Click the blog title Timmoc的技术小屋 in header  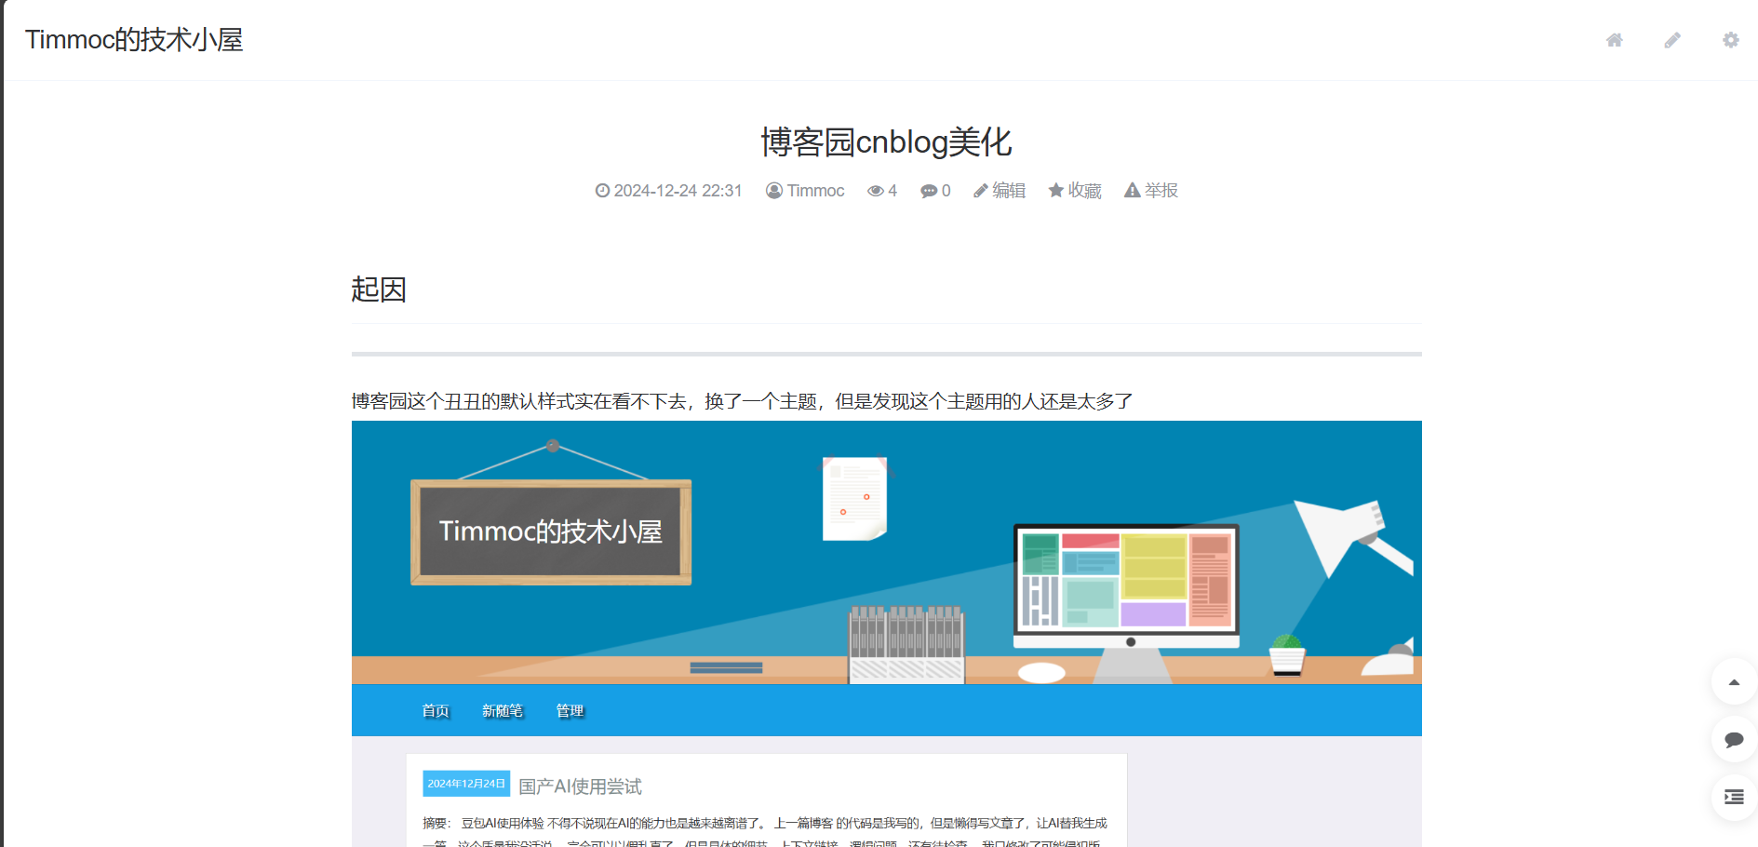pos(134,39)
